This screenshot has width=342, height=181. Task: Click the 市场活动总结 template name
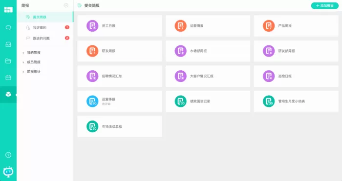(x=112, y=126)
